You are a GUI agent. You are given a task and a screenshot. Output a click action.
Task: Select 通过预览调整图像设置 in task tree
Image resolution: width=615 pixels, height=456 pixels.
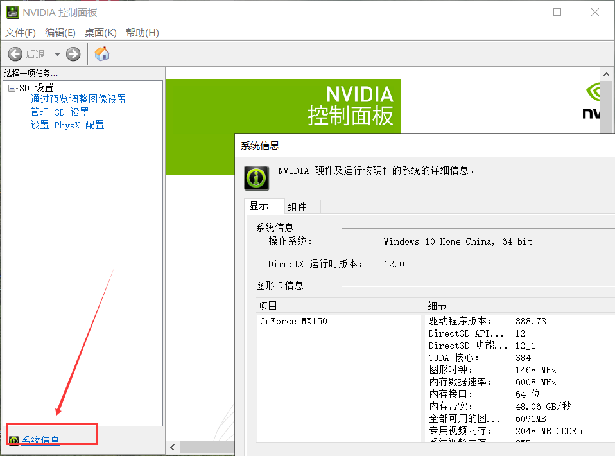(x=77, y=99)
